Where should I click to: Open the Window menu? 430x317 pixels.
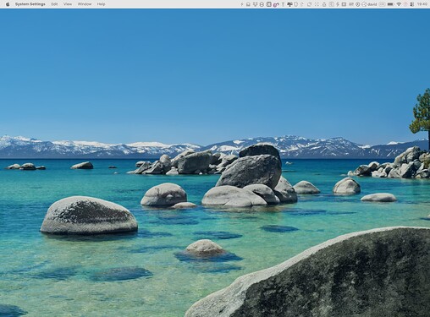85,4
